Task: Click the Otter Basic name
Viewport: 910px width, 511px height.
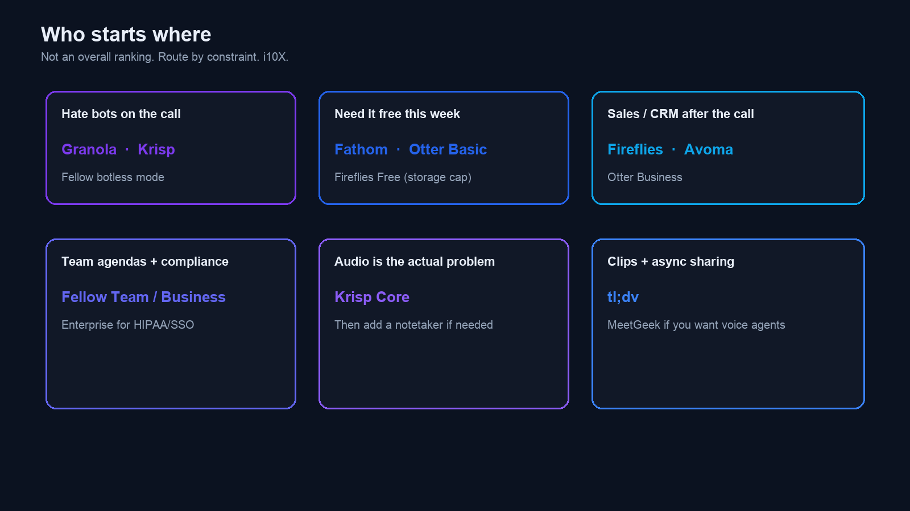Action: click(448, 149)
